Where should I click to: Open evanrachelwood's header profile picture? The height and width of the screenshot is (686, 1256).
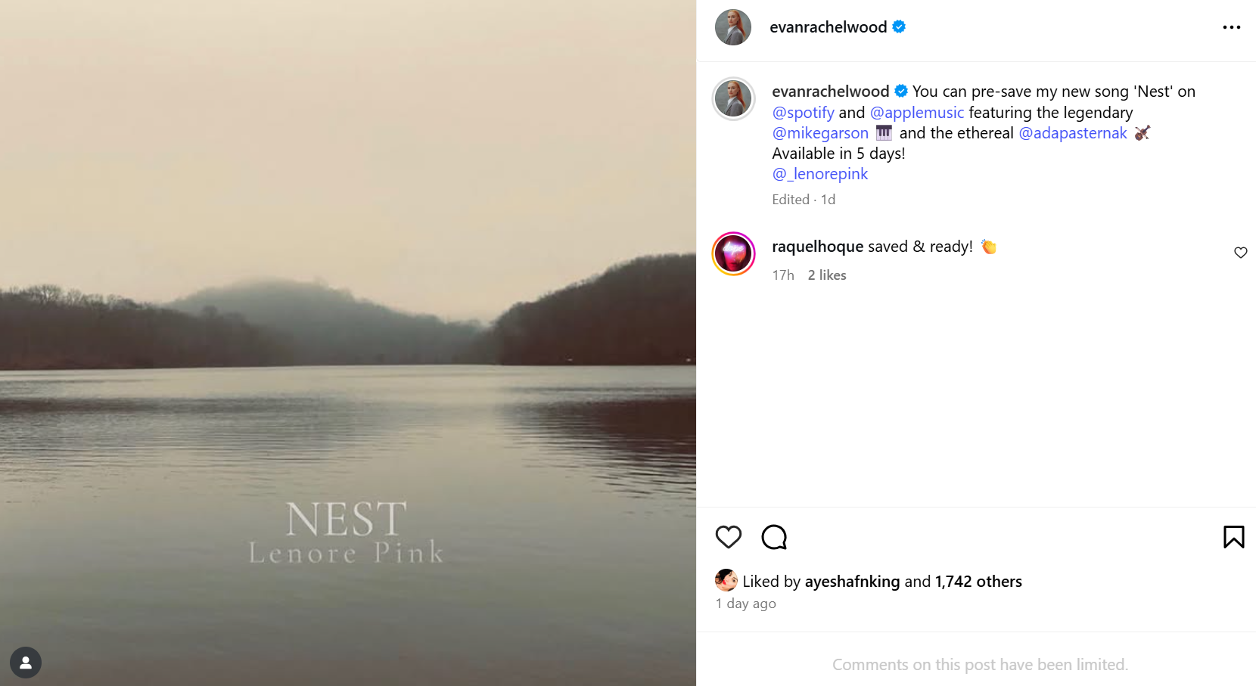click(732, 27)
